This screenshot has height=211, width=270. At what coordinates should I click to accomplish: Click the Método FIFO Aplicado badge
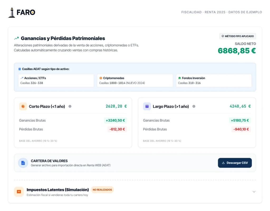pos(238,36)
